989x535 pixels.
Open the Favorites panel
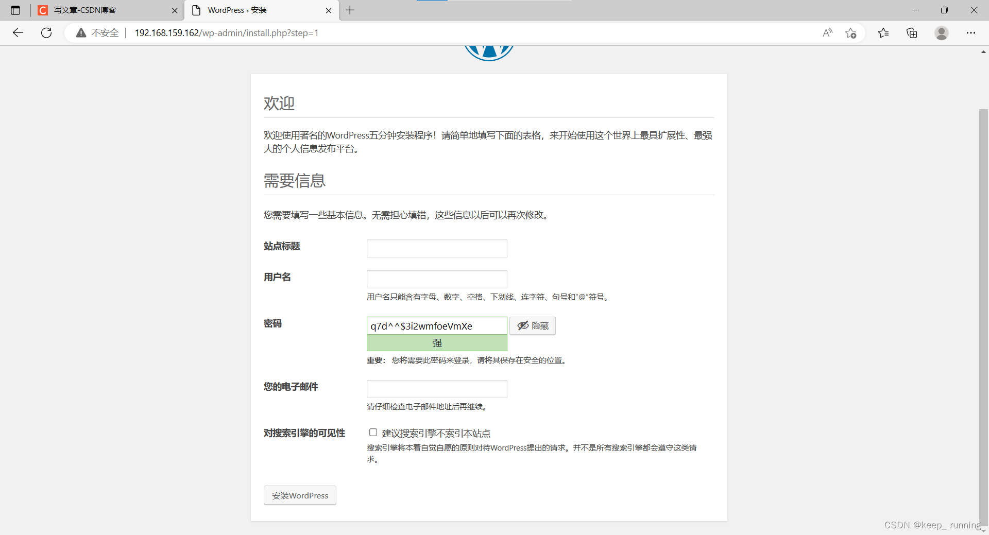tap(883, 32)
